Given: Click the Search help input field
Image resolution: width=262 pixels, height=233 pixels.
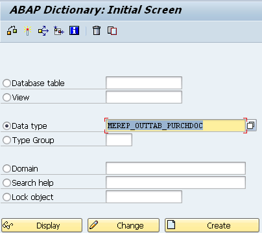Looking at the screenshot, I should click(176, 183).
